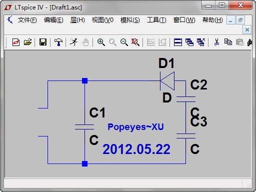Click the Autorange waveform icon
256x192 pixels.
[x=151, y=42]
